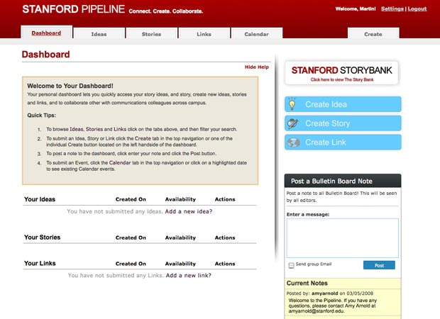440x319 pixels.
Task: Open the Dashboard tab
Action: point(46,33)
